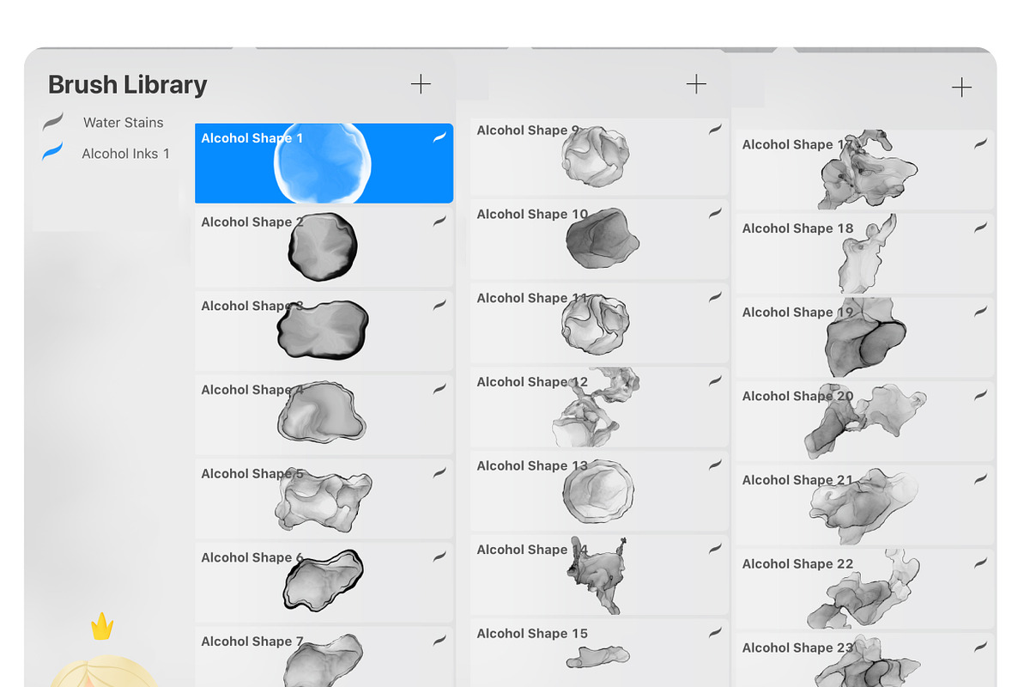
Task: Select Alcohol Shape 12 brush
Action: pos(599,407)
